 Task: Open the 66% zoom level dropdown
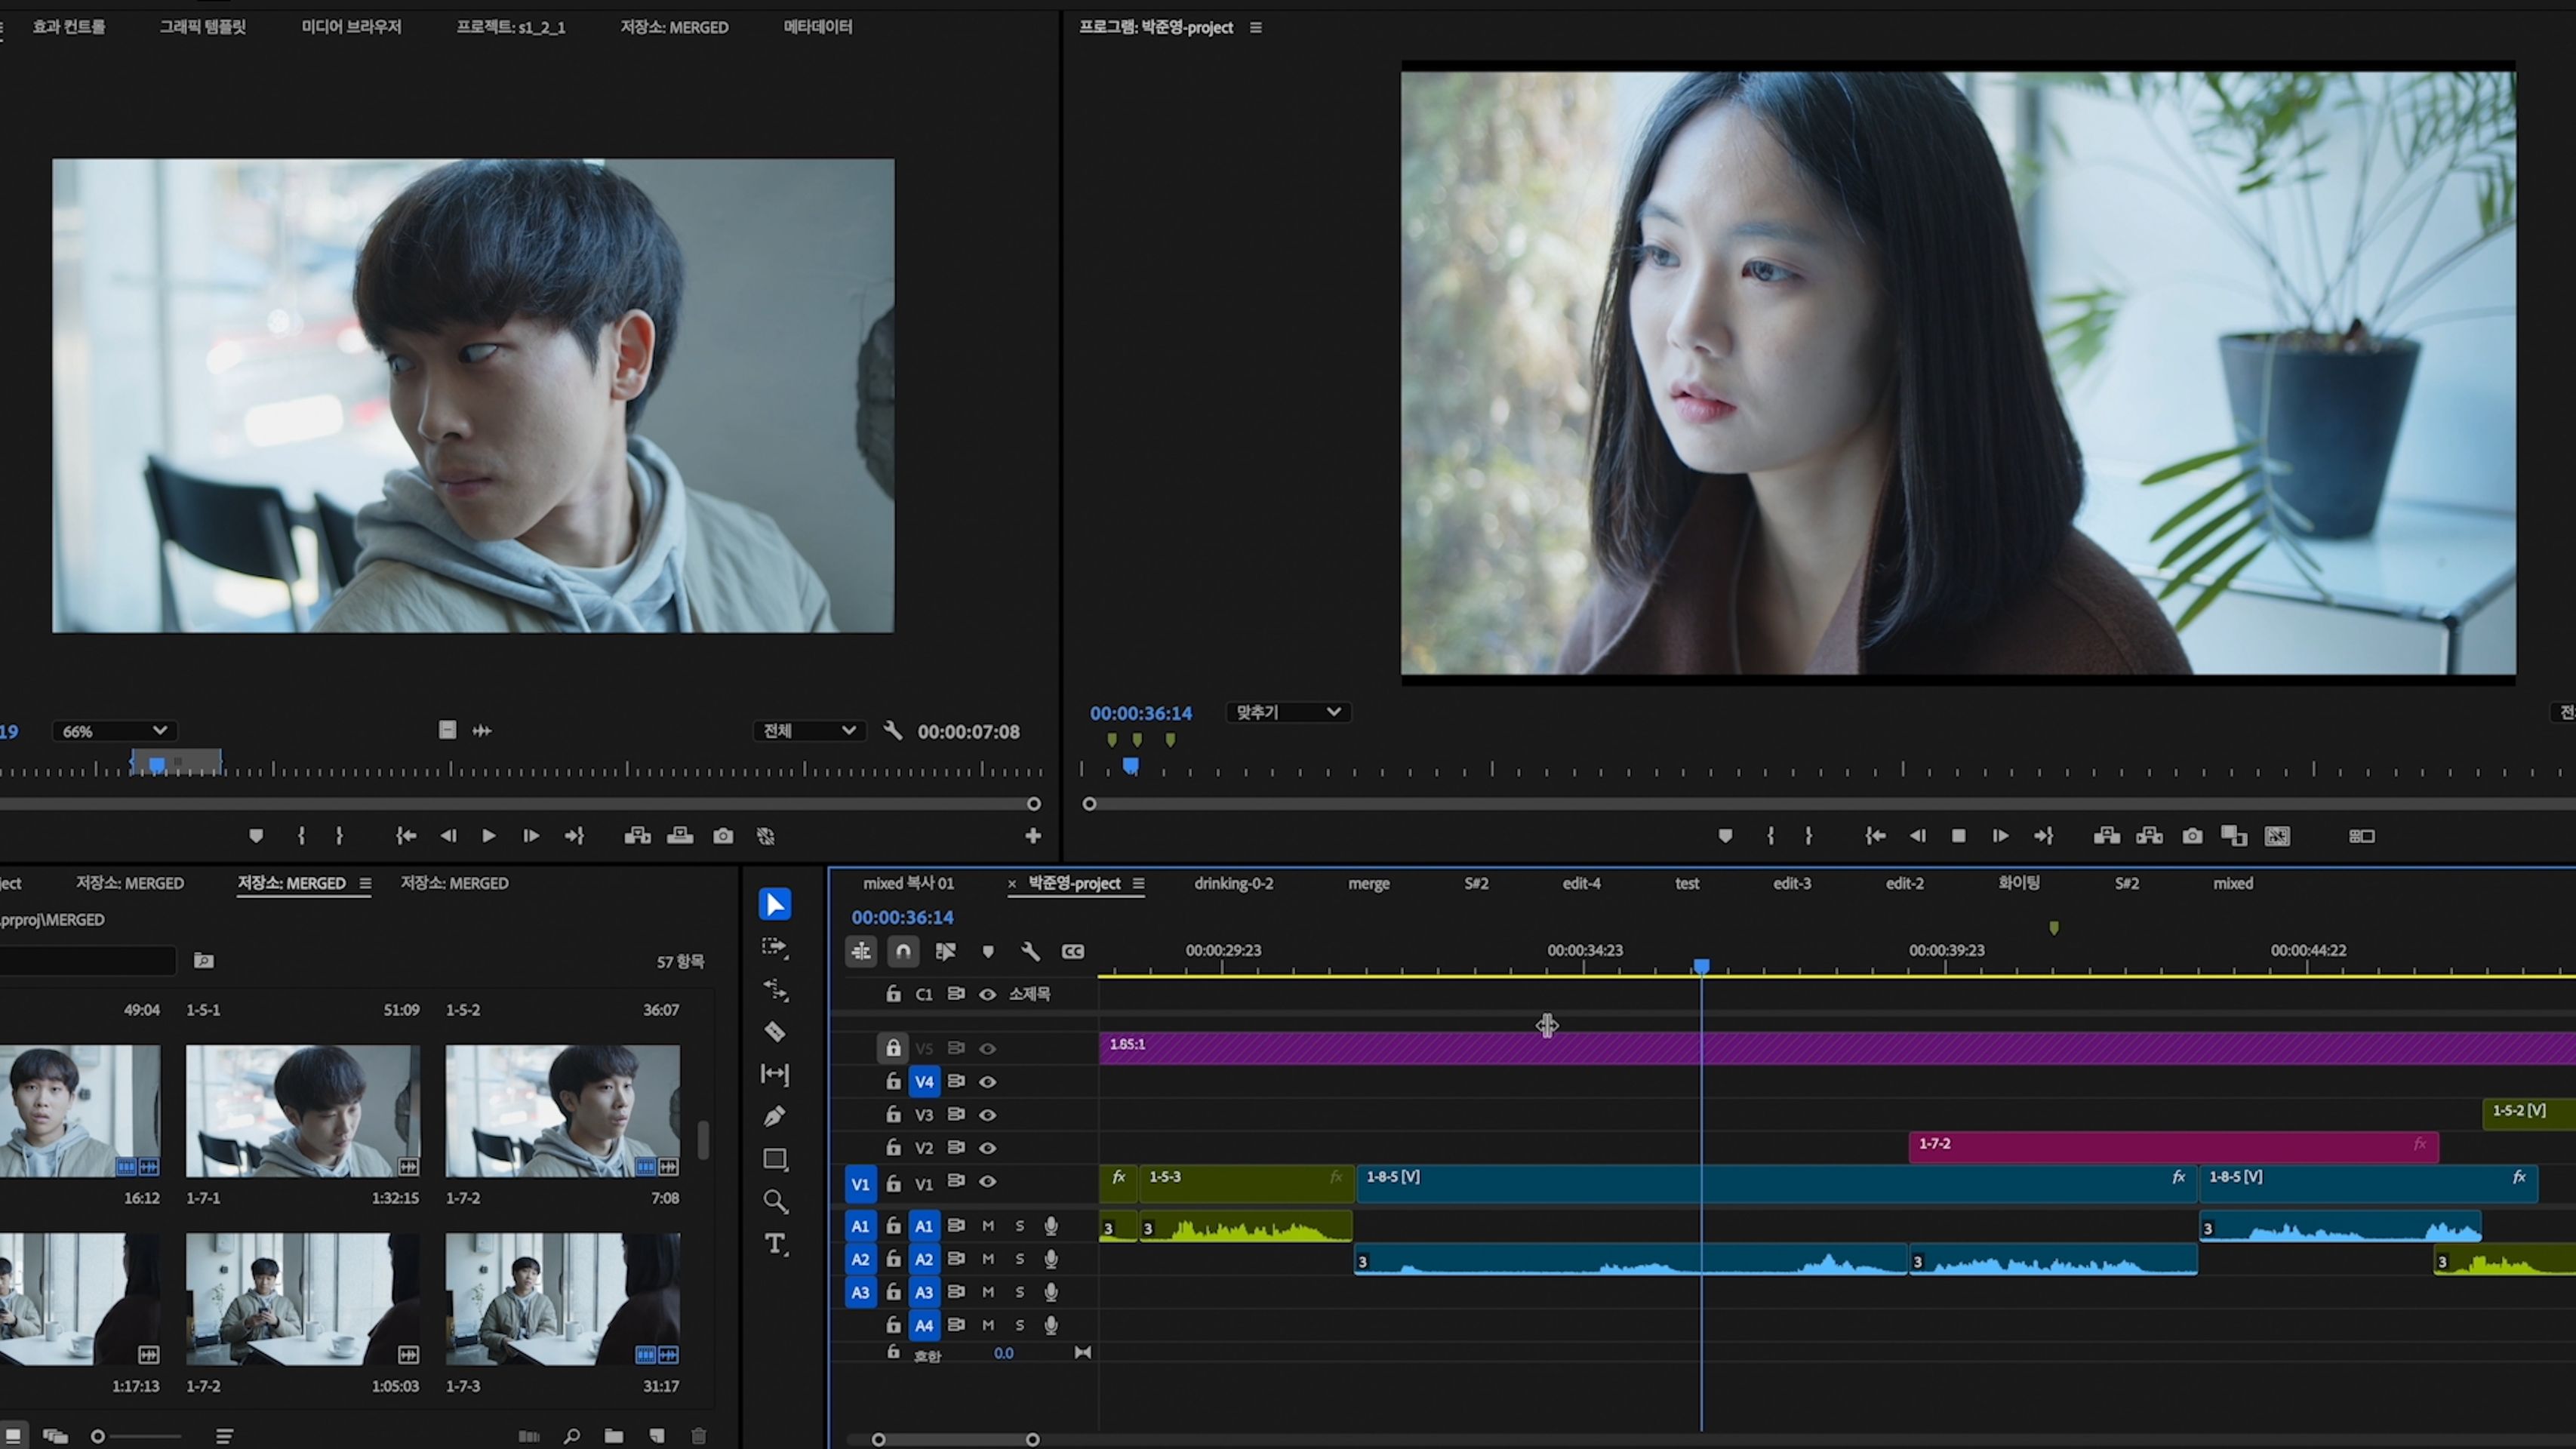point(114,731)
